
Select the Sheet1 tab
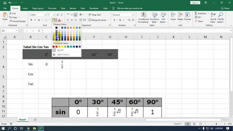[23, 120]
